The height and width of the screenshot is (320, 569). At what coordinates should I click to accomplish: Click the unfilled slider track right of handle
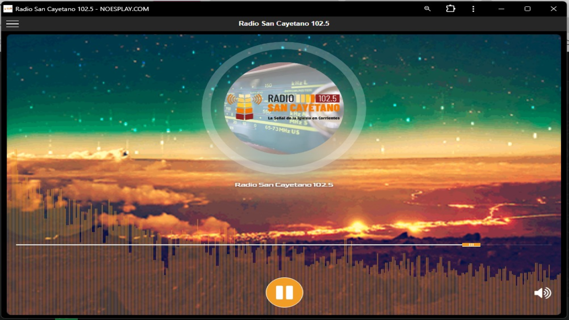[x=516, y=245]
